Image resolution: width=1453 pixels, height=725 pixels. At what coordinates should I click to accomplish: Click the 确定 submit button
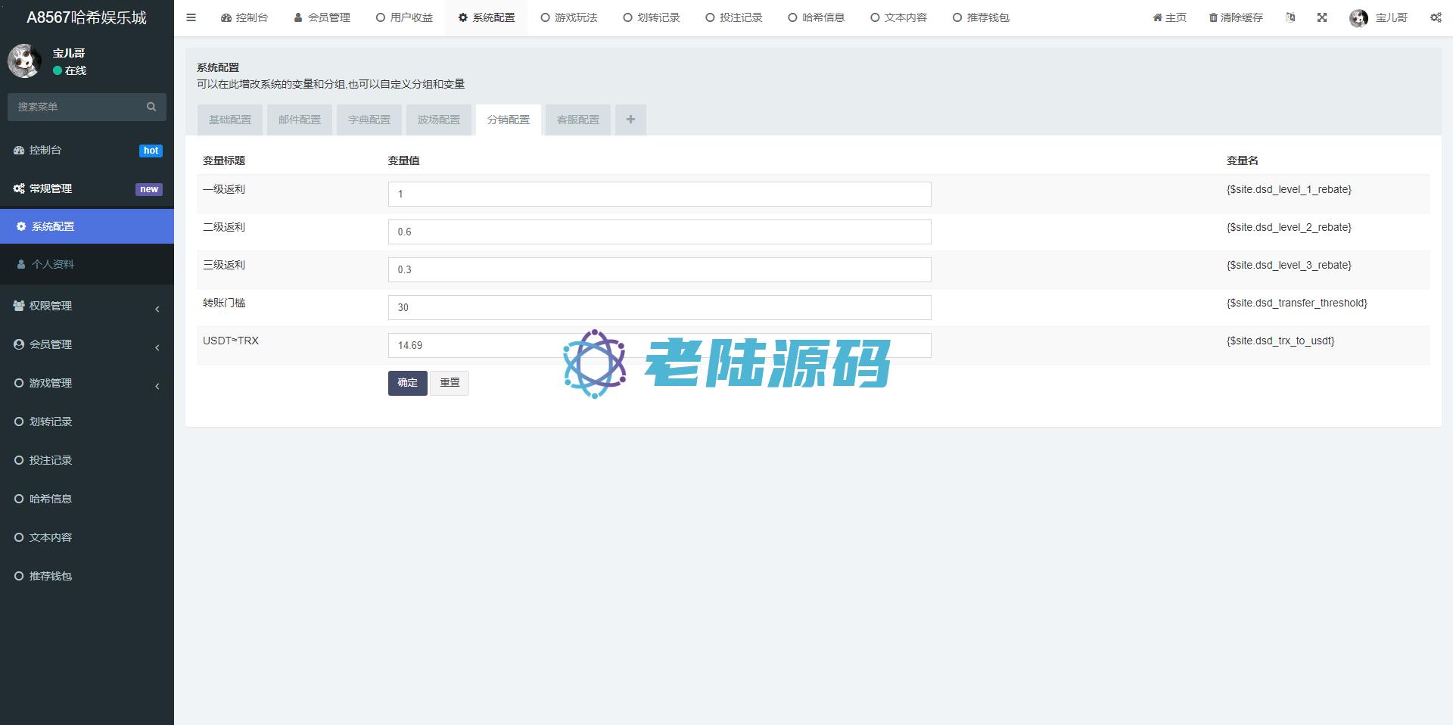pos(407,383)
